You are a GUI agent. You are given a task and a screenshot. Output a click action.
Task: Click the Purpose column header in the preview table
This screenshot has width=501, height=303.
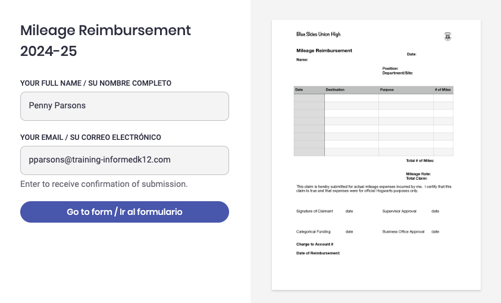tap(387, 90)
